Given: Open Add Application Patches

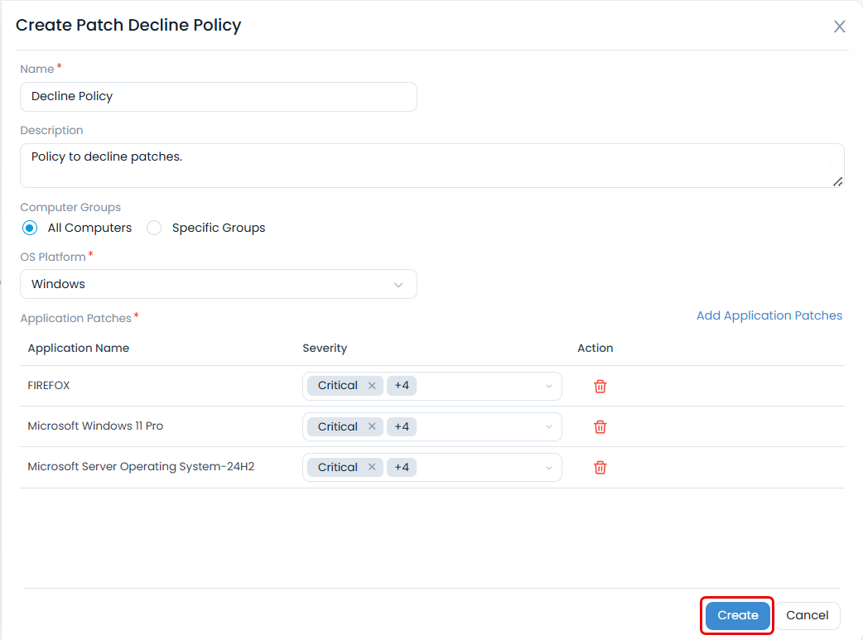Looking at the screenshot, I should tap(769, 315).
